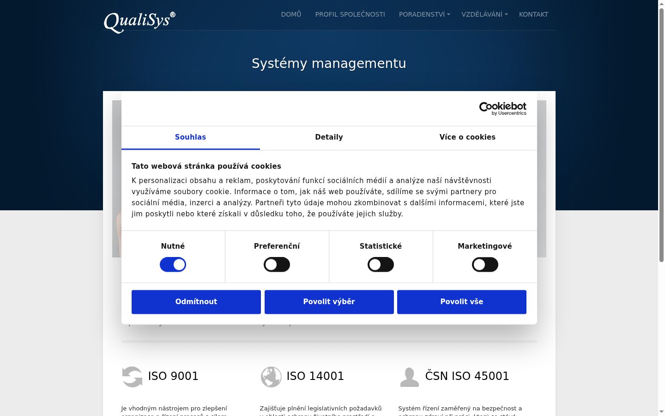The width and height of the screenshot is (665, 416).
Task: Go to the Domů menu item
Action: click(291, 14)
